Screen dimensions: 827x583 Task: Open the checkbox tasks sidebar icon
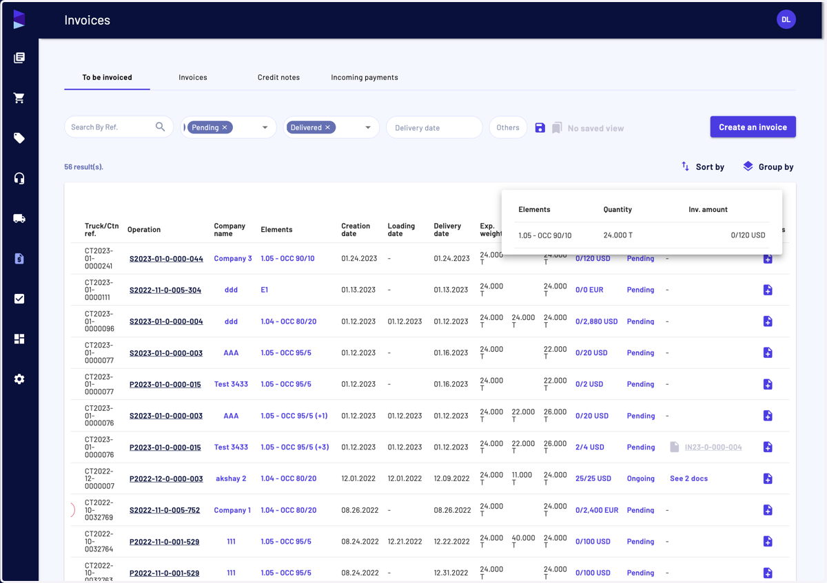[x=19, y=299]
